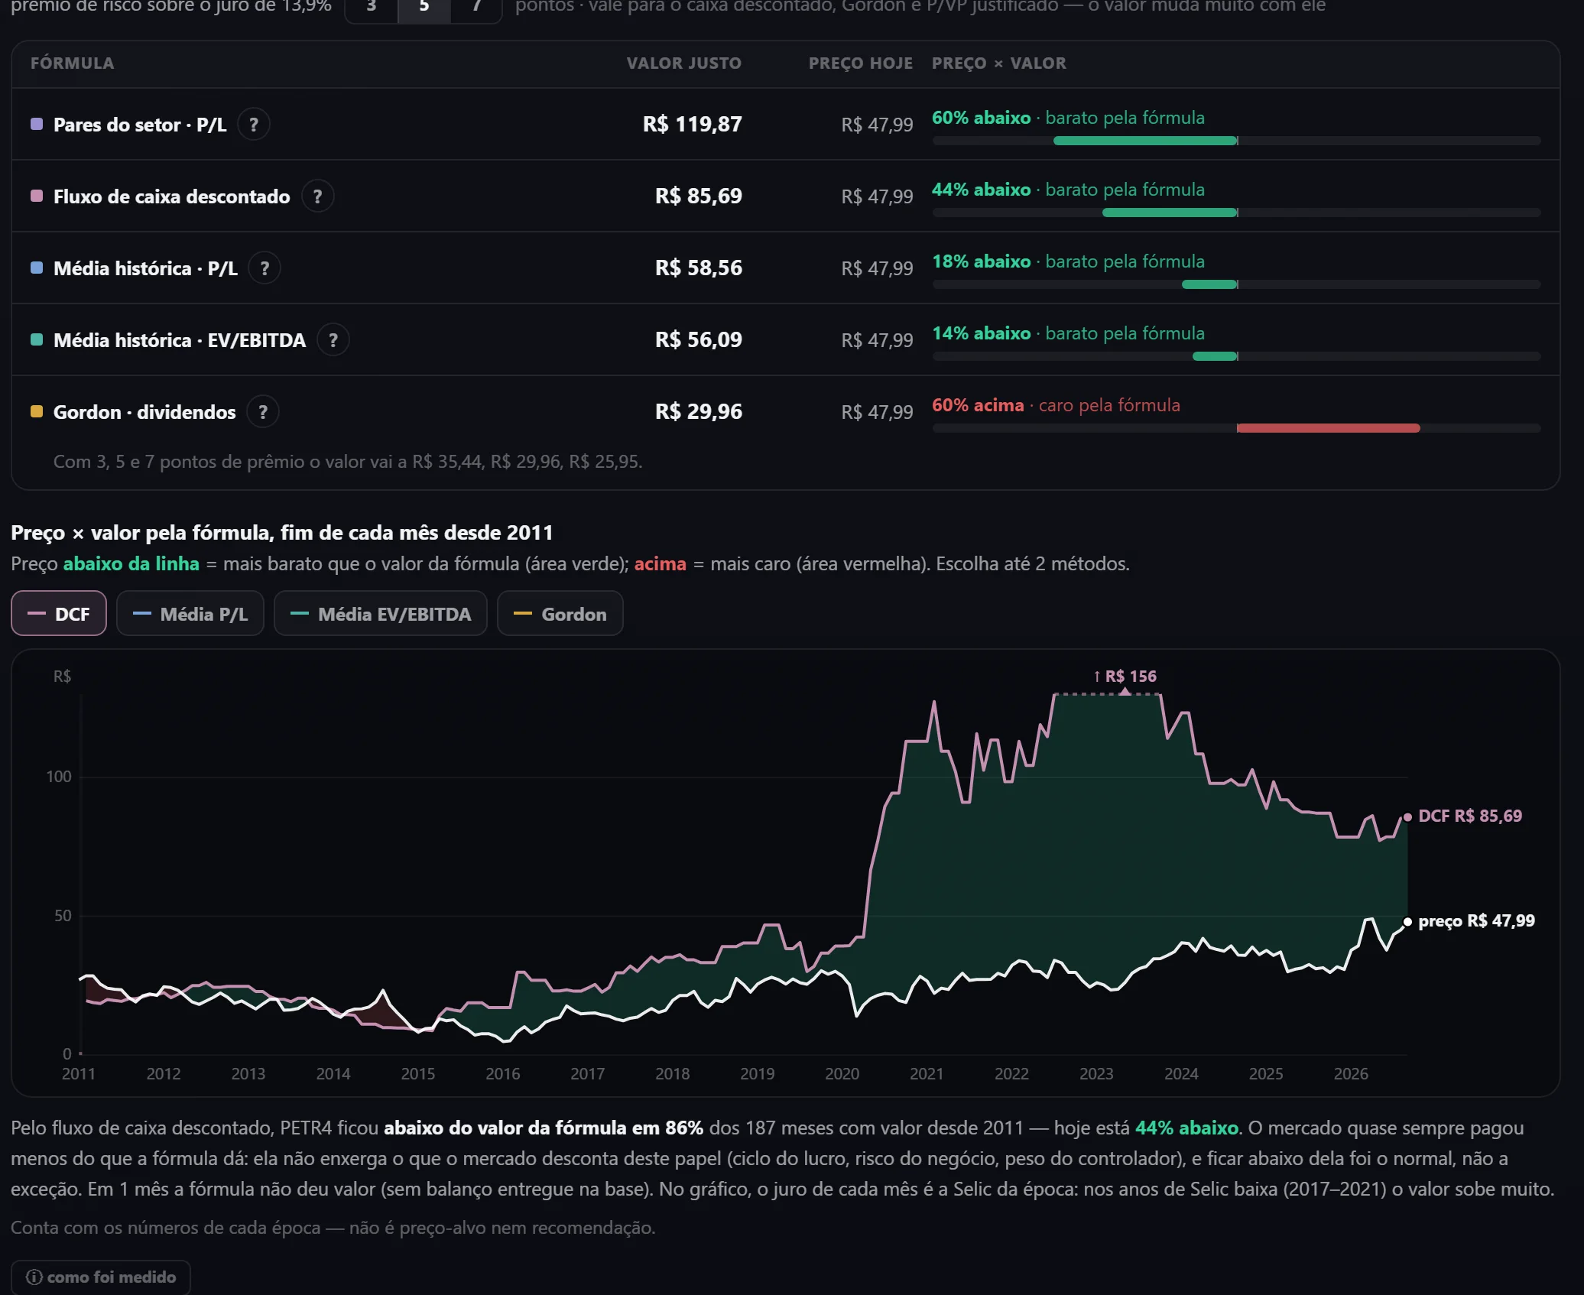Viewport: 1584px width, 1295px height.
Task: Click the '44% abaixo' green progress bar
Action: (1170, 213)
